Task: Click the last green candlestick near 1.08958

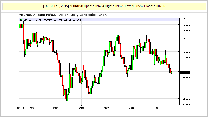Action: point(171,72)
